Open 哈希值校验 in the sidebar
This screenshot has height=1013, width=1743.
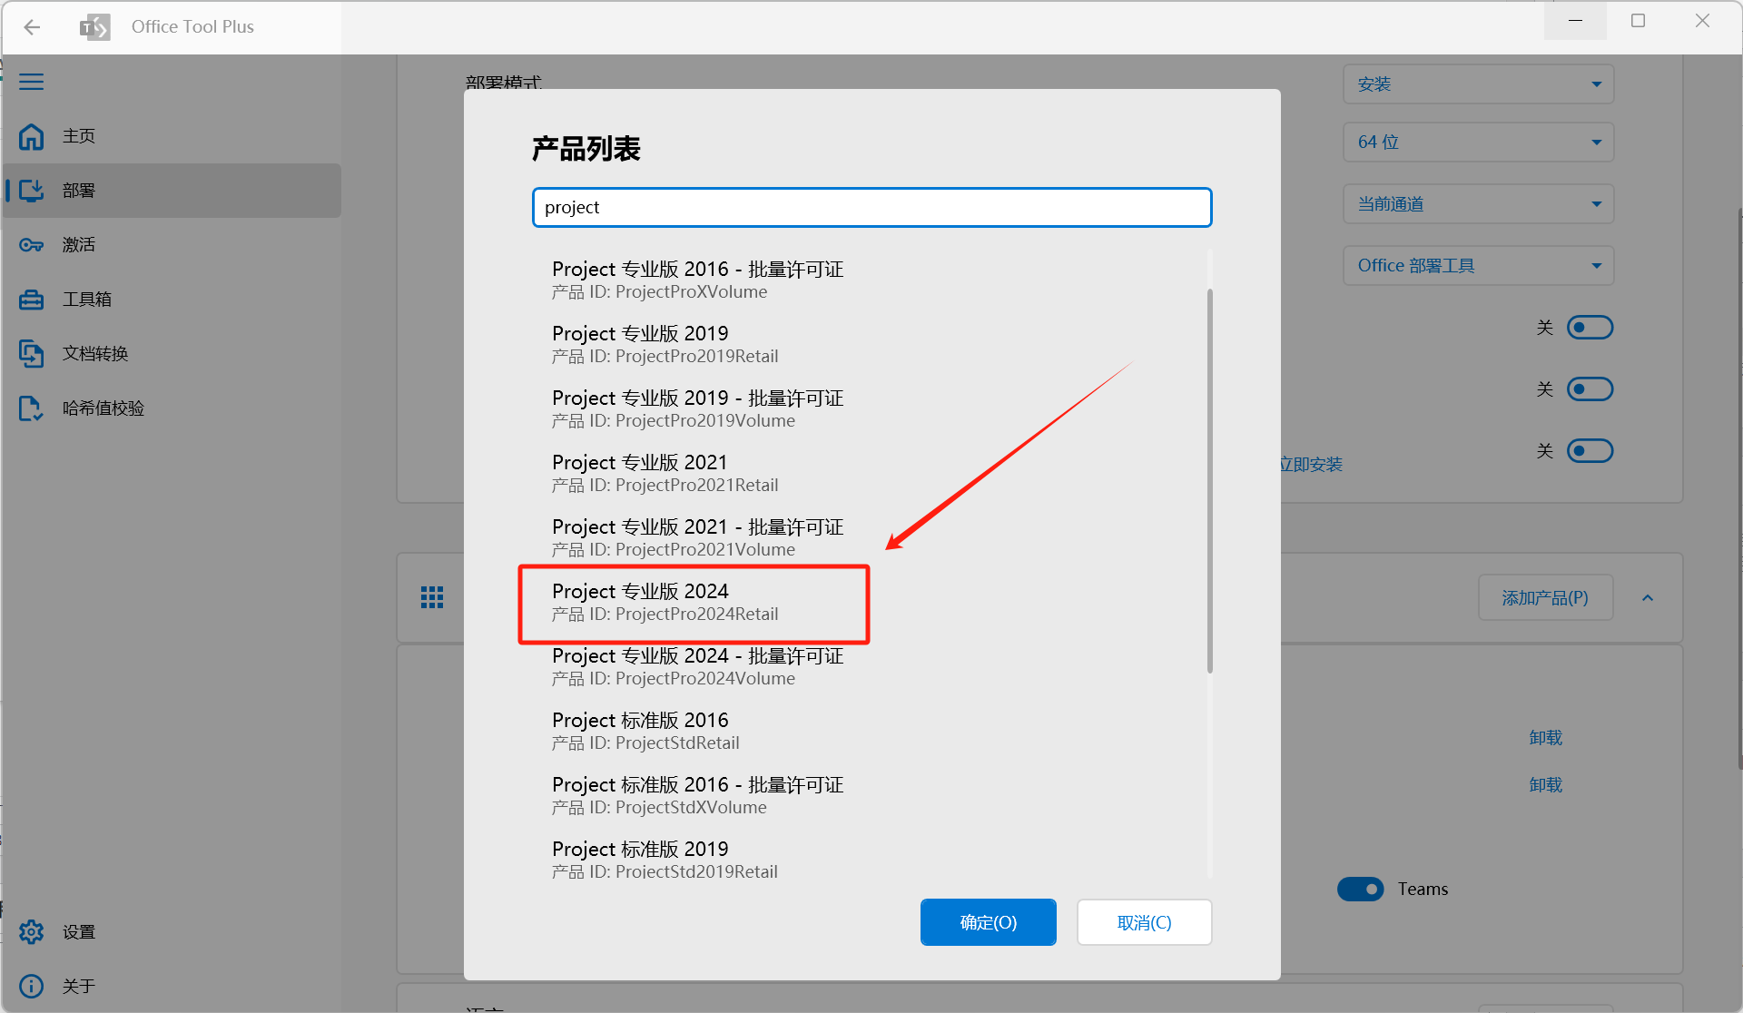(x=172, y=408)
